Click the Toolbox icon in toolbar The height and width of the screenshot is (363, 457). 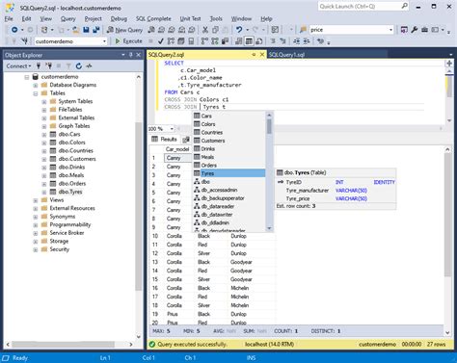click(424, 30)
